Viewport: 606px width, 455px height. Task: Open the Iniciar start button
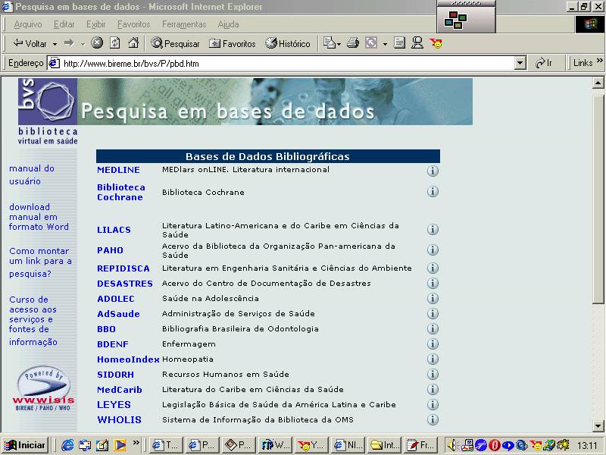(25, 445)
